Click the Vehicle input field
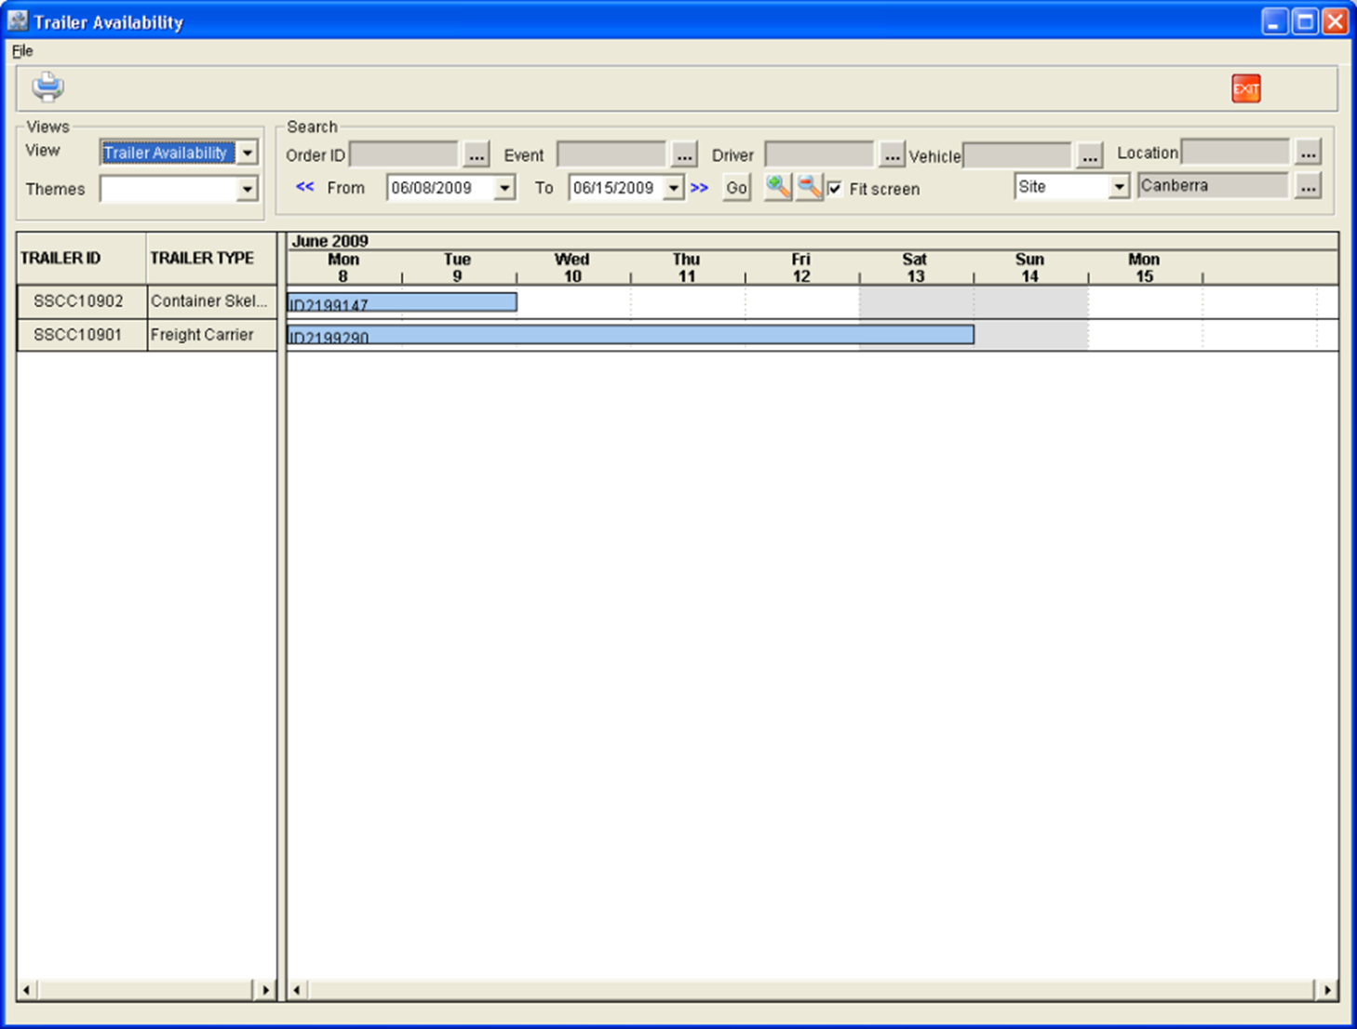Screen dimensions: 1357x1029 (1017, 155)
